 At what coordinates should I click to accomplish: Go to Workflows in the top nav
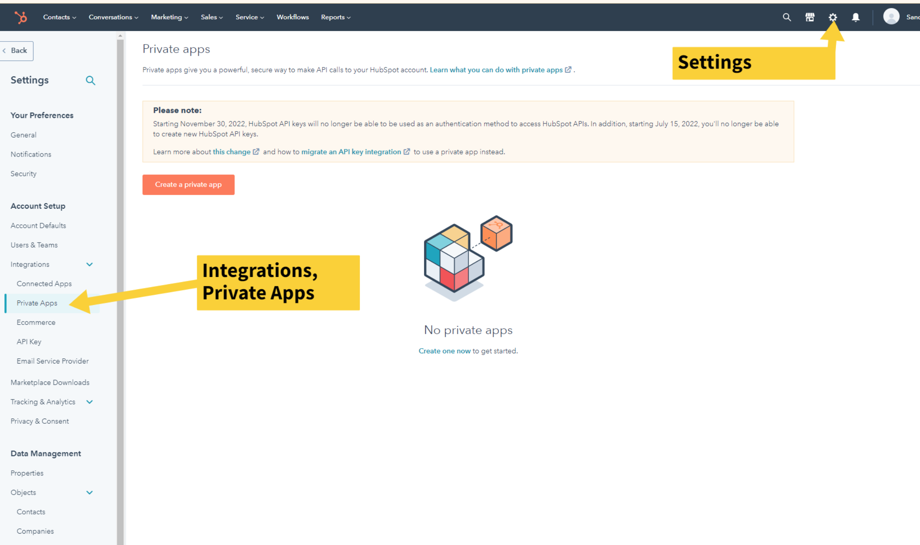(x=293, y=17)
